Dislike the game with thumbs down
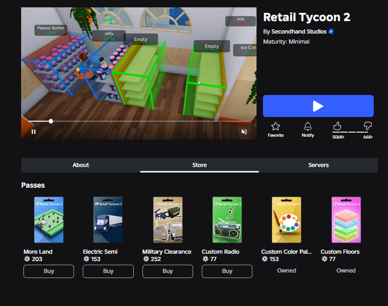The width and height of the screenshot is (388, 306). point(368,126)
